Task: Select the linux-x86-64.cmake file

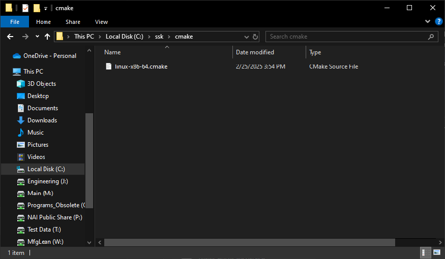Action: 141,67
